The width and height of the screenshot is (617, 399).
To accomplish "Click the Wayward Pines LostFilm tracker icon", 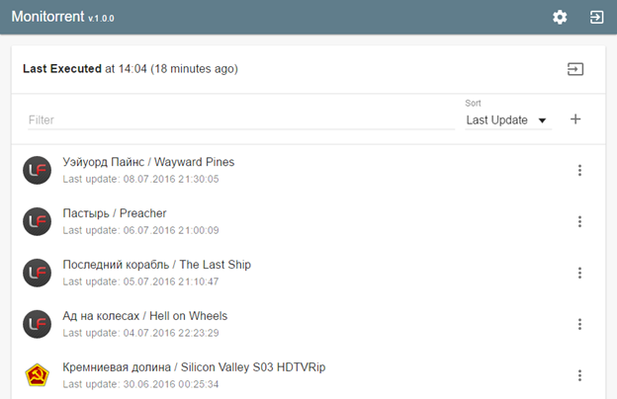I will [x=37, y=170].
